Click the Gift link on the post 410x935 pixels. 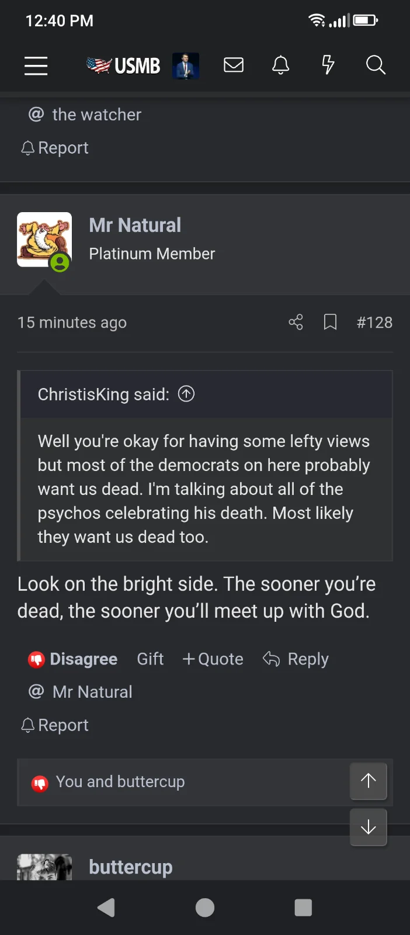[150, 659]
